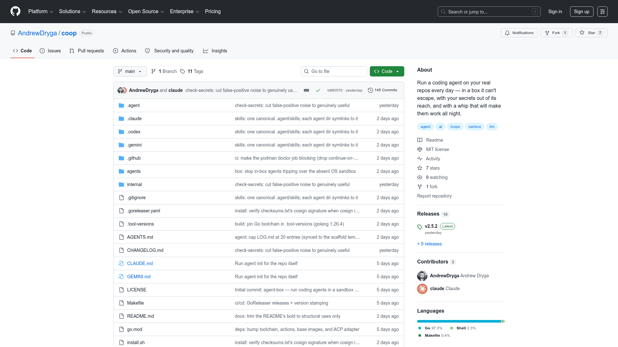618x347 pixels.
Task: Switch to the Pull requests tab
Action: (x=87, y=51)
